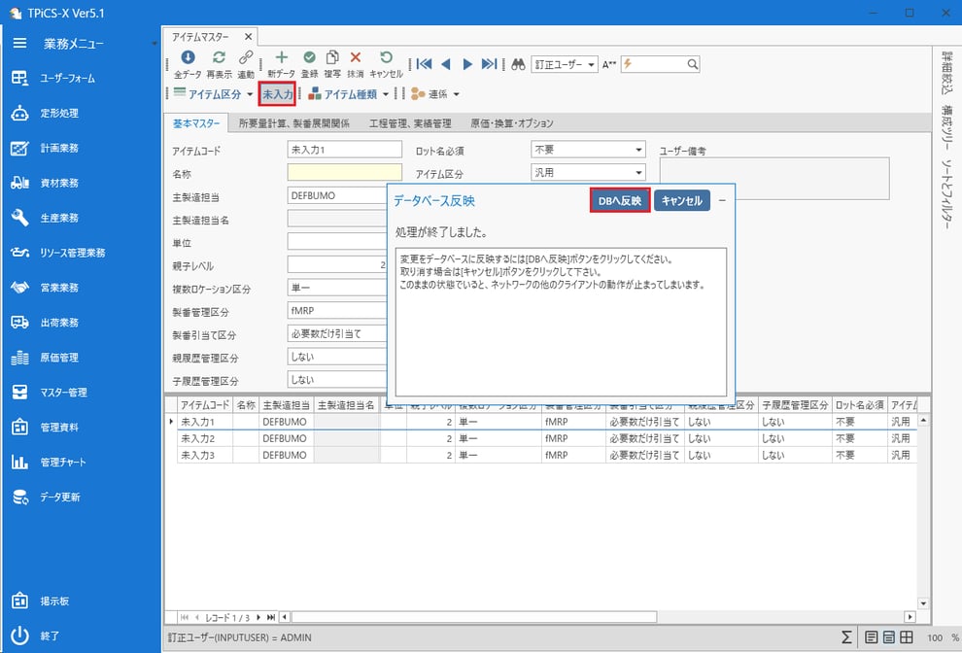962x653 pixels.
Task: Toggle the 未入力 filter button
Action: point(277,94)
